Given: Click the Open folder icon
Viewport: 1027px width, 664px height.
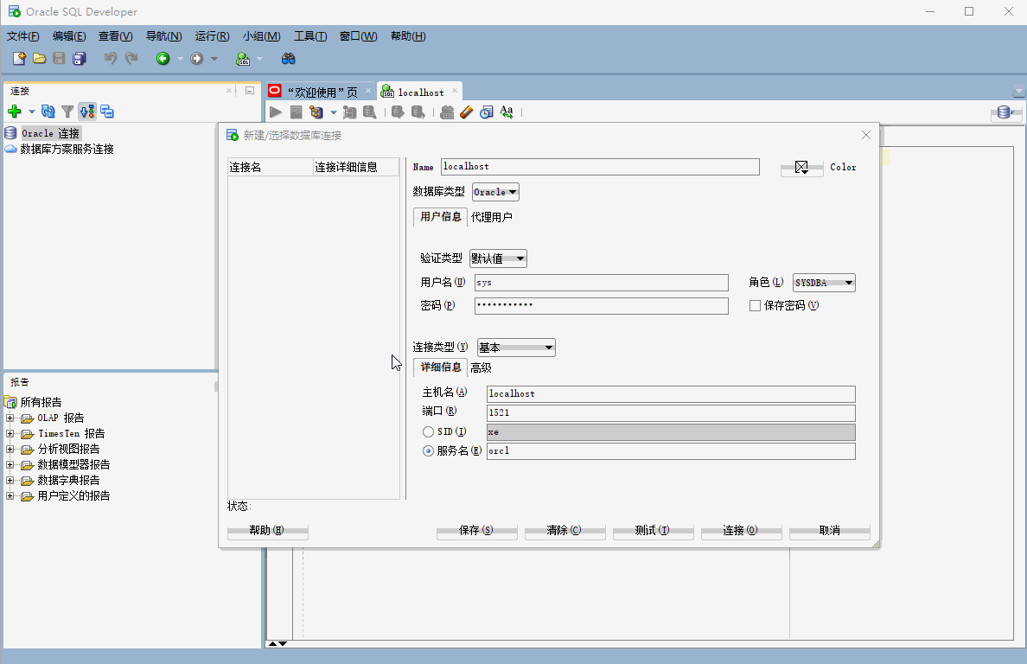Looking at the screenshot, I should pyautogui.click(x=39, y=58).
